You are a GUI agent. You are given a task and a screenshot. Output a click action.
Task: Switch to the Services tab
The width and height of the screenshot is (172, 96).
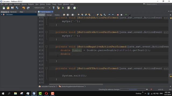(13, 12)
